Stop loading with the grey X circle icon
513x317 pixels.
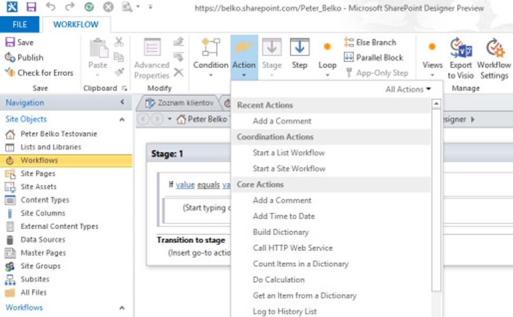click(x=109, y=7)
